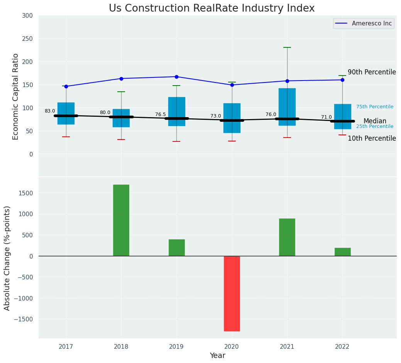This screenshot has height=363, width=401.
Task: Click the Ameresco Inc legend entry
Action: coord(363,24)
